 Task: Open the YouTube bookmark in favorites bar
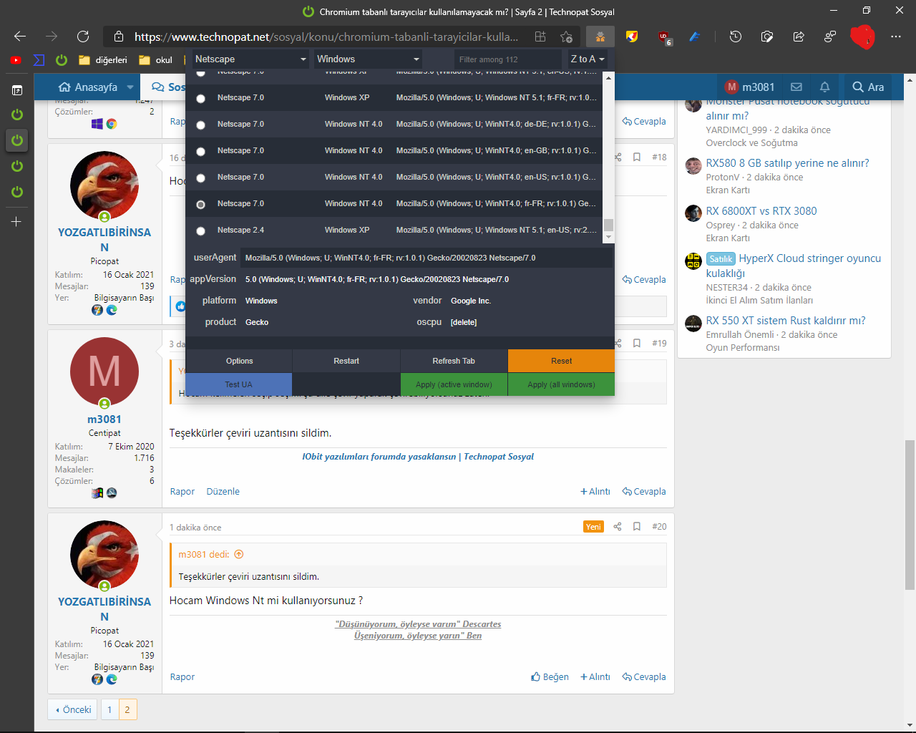pyautogui.click(x=16, y=60)
